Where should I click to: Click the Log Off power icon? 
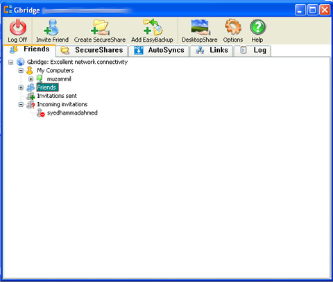coord(17,27)
